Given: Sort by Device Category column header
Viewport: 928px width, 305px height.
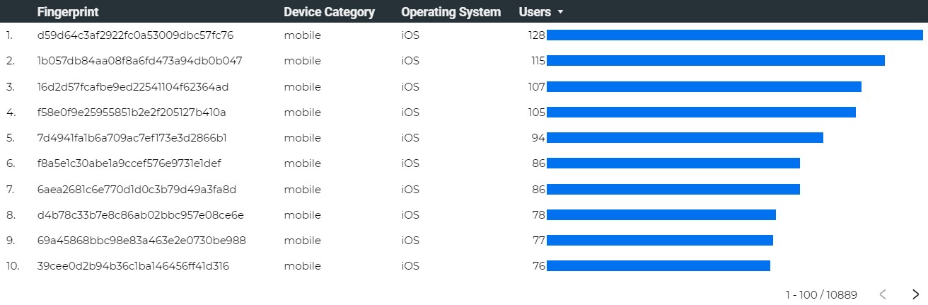Looking at the screenshot, I should coord(329,12).
